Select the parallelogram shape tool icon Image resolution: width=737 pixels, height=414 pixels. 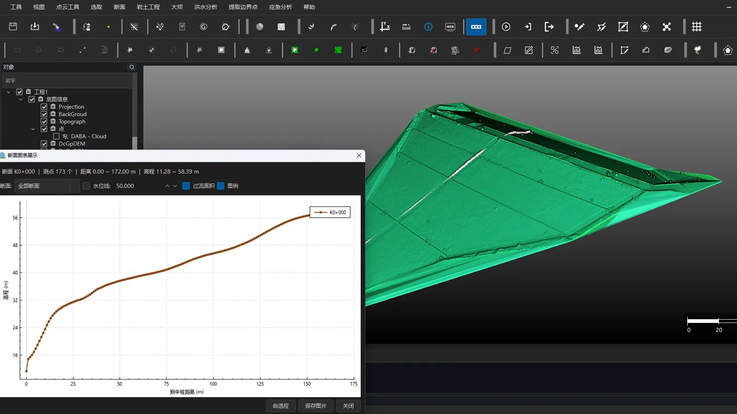pyautogui.click(x=507, y=50)
